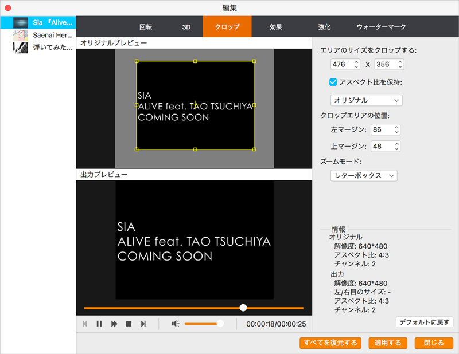Click the top-center crop handle
The width and height of the screenshot is (459, 354).
tap(195, 61)
